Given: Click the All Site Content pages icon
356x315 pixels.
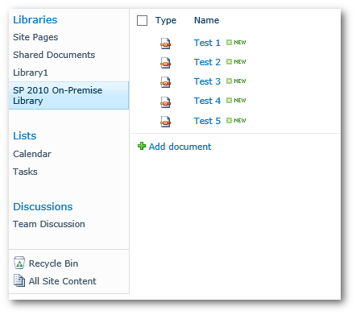Looking at the screenshot, I should coord(19,280).
